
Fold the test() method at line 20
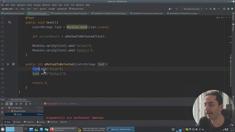click(17, 22)
